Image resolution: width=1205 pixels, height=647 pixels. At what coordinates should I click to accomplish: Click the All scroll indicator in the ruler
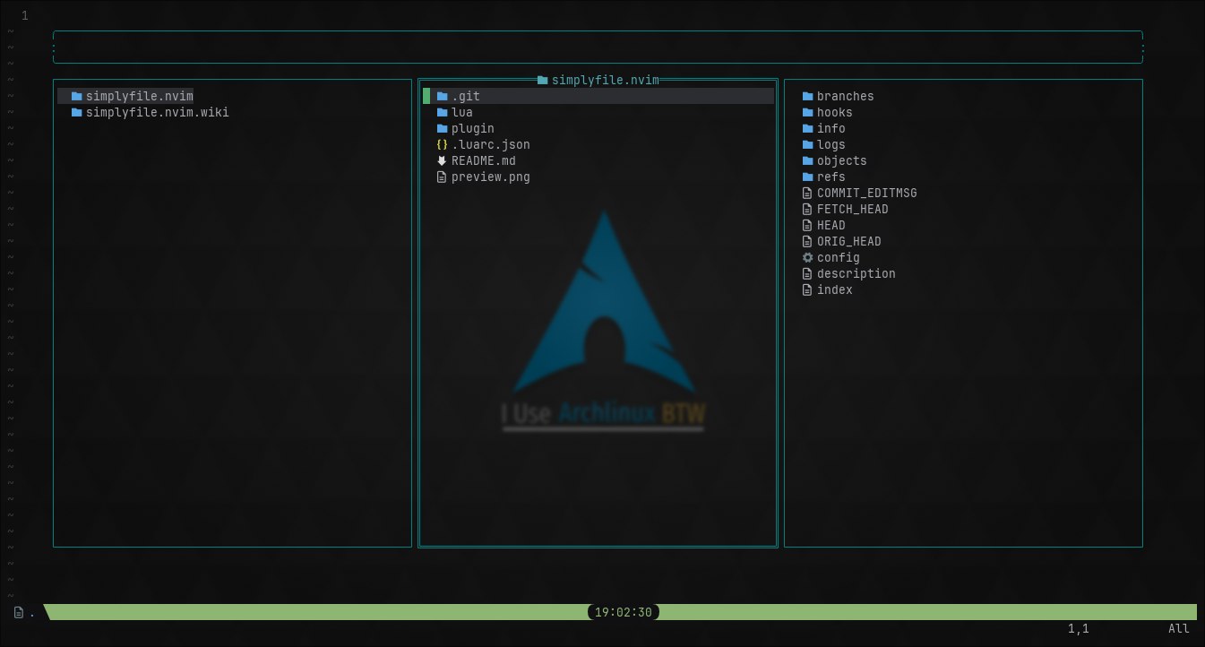1179,628
